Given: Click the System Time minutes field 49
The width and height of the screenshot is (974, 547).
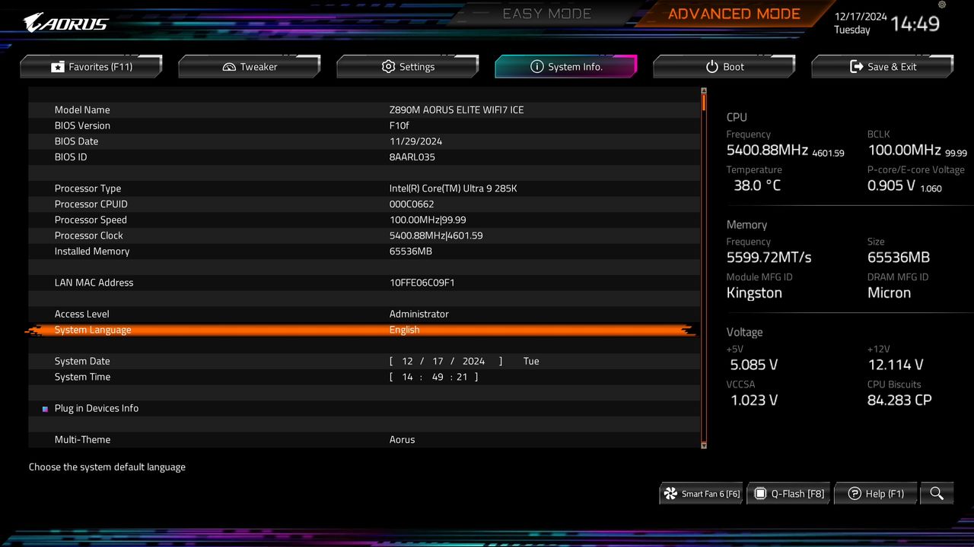Looking at the screenshot, I should click(438, 378).
